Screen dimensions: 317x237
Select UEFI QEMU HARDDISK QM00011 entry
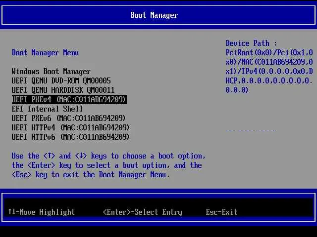pyautogui.click(x=63, y=90)
